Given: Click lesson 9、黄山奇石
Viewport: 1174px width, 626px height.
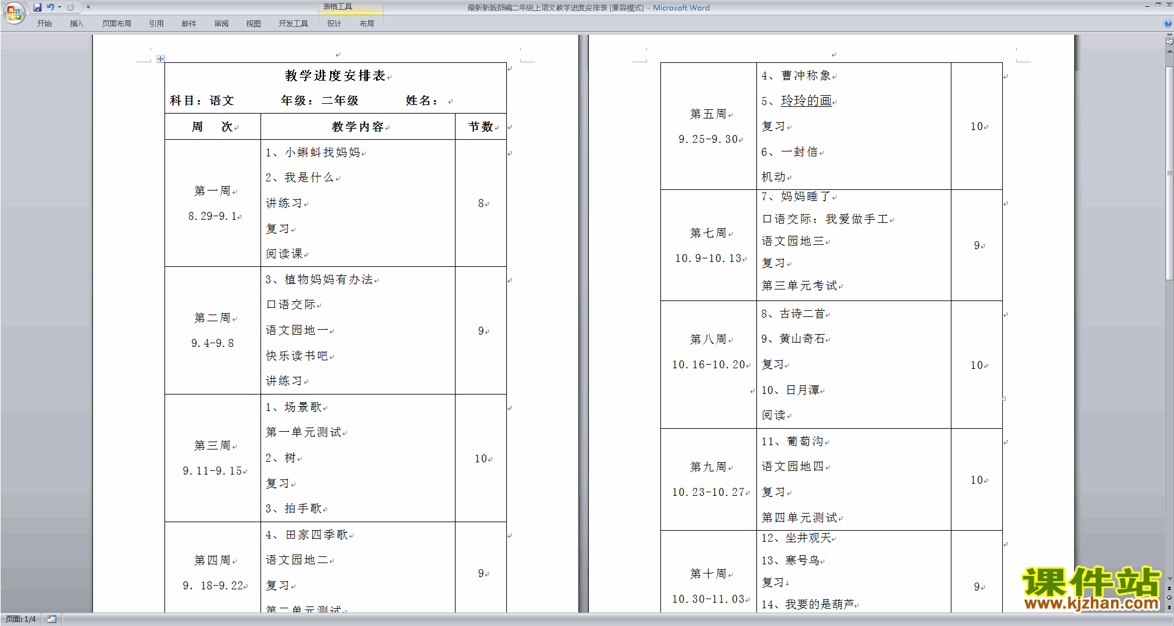Looking at the screenshot, I should coord(793,339).
